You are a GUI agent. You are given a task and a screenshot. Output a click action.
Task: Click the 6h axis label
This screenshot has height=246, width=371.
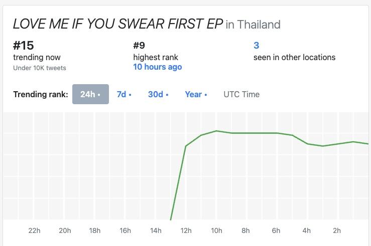[x=276, y=230]
